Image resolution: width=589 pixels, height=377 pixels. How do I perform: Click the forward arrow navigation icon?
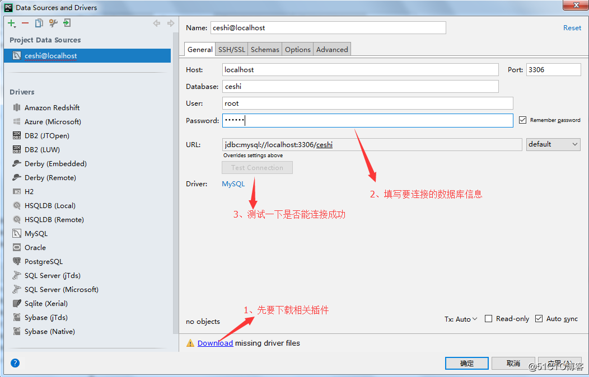(x=171, y=23)
